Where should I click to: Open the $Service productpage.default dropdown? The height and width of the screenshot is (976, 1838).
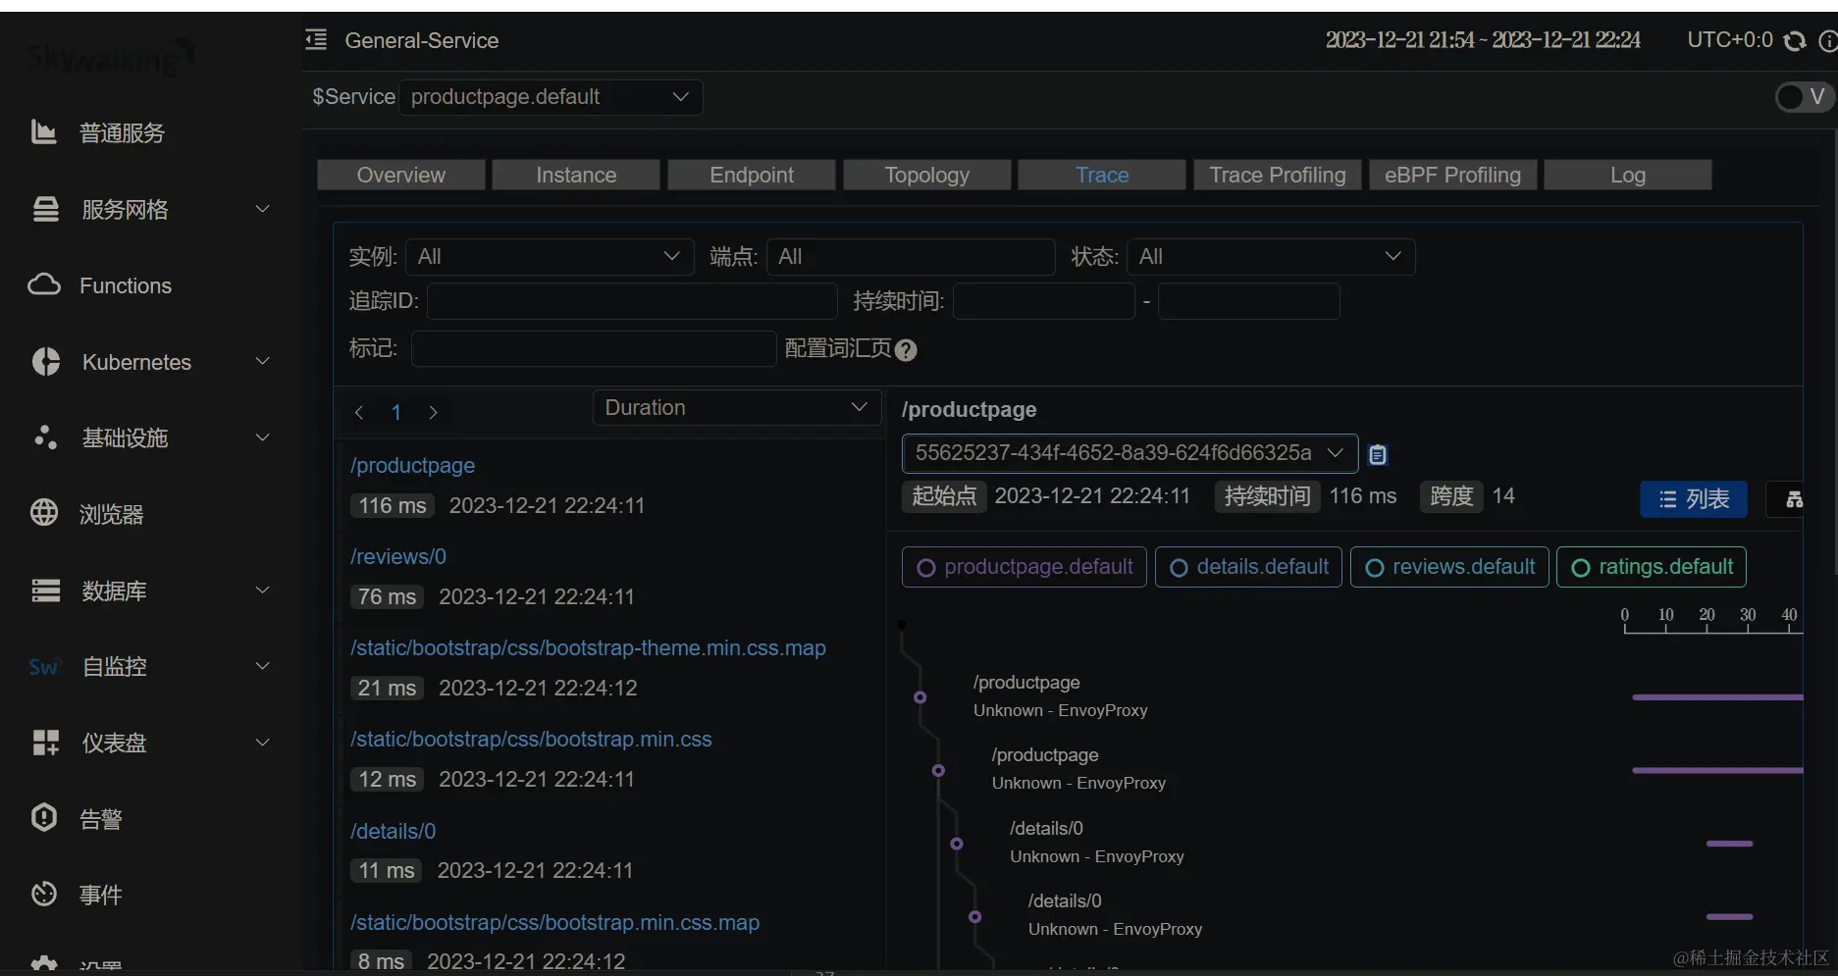(551, 97)
